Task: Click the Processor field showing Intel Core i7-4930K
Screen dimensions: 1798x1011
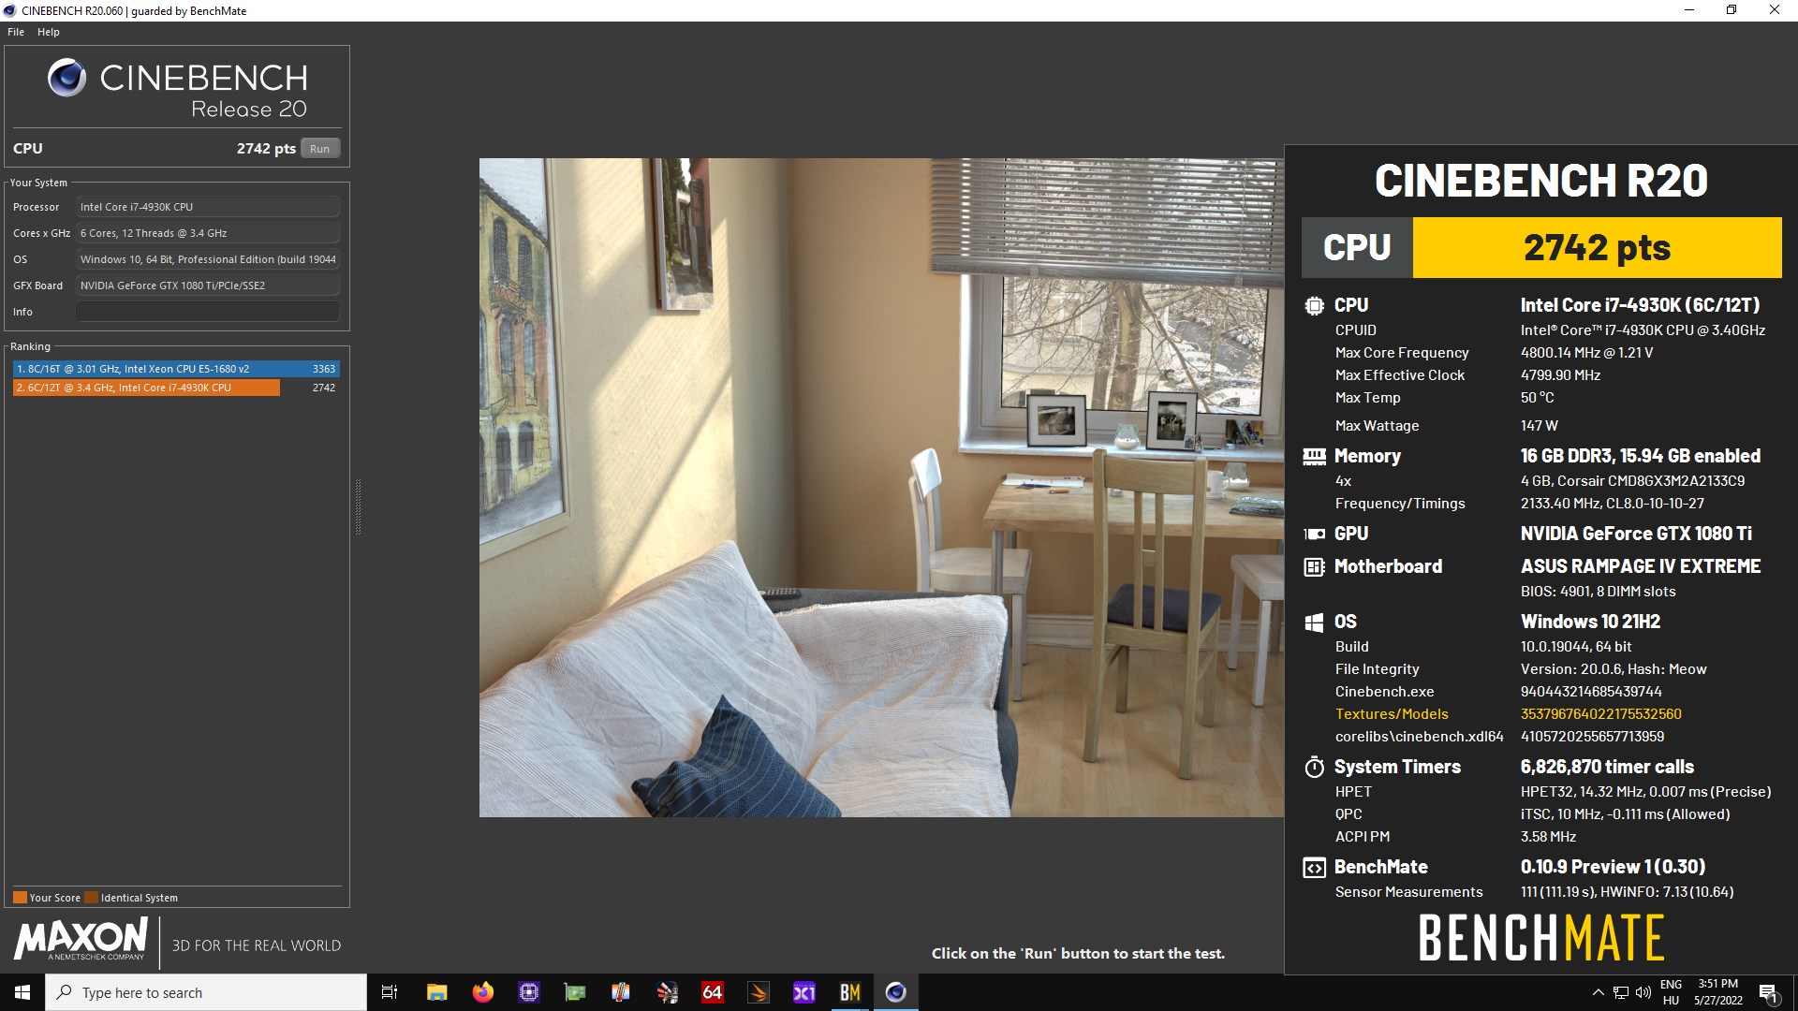Action: [x=208, y=207]
